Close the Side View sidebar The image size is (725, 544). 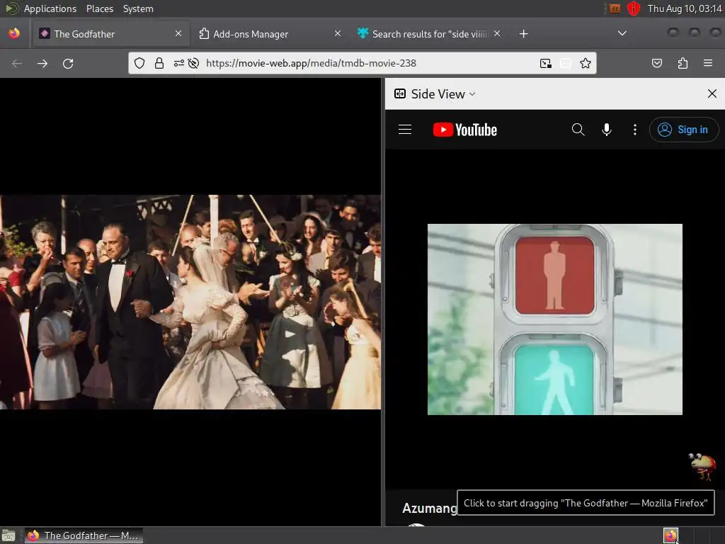(712, 94)
